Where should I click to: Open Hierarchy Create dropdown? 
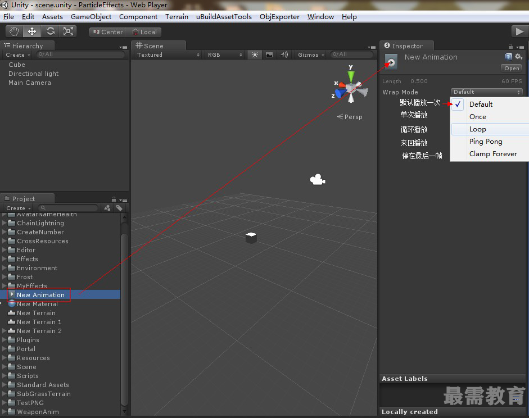pos(18,54)
